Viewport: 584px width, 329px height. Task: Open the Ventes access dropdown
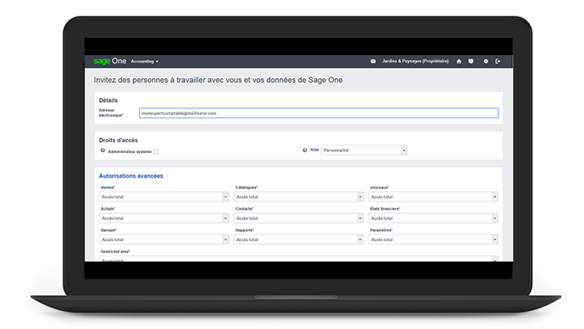(x=164, y=197)
